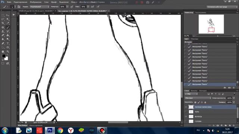Open the layer filter type dropdown
239x134 pixels.
(x=191, y=94)
